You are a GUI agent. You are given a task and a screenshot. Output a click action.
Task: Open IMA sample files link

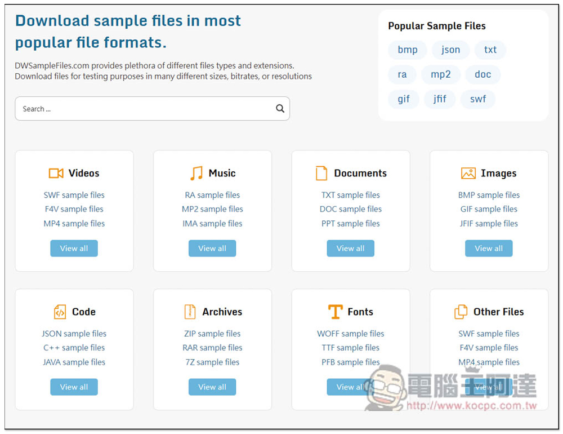click(x=212, y=223)
